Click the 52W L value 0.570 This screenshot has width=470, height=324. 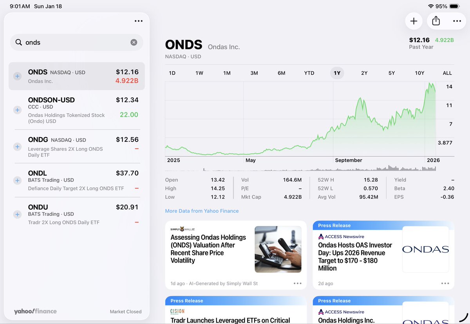(x=371, y=188)
